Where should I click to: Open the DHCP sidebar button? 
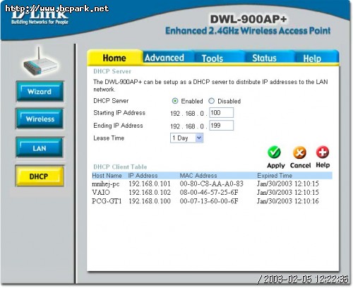tap(40, 176)
